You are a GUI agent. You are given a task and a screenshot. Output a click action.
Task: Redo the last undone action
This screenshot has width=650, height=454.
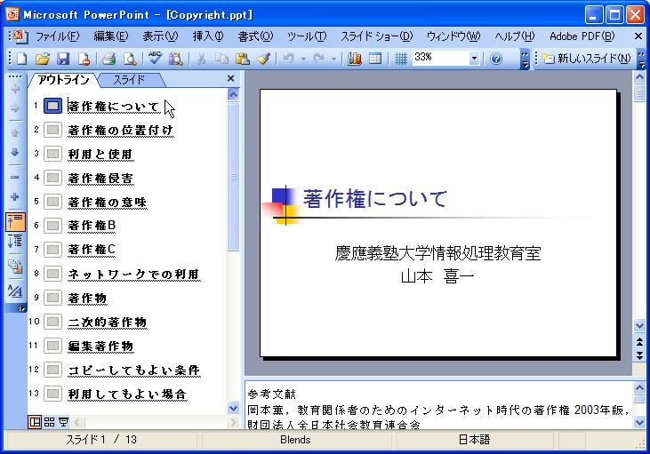click(319, 59)
